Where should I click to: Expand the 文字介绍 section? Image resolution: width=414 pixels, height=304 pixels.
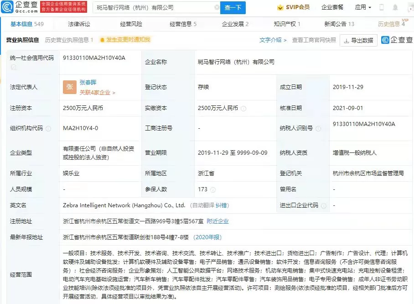point(273,40)
